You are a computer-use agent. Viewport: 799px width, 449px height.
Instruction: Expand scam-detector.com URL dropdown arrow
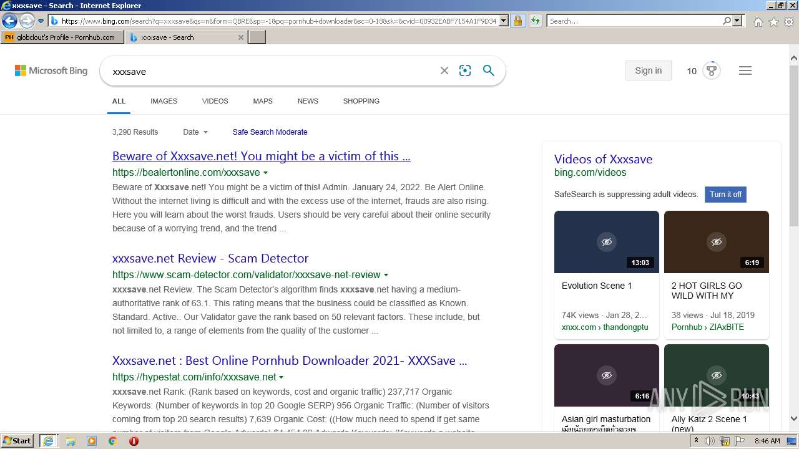386,275
